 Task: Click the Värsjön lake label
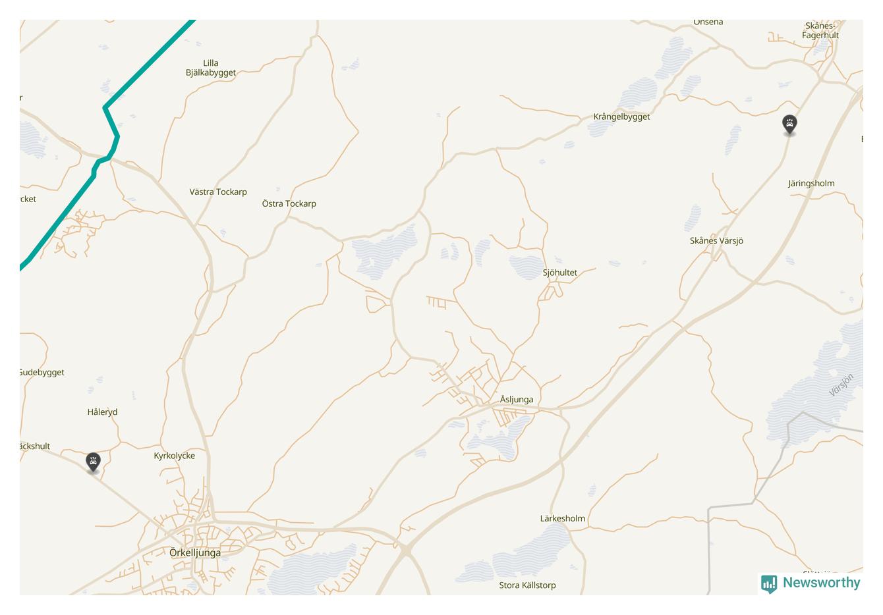(841, 385)
